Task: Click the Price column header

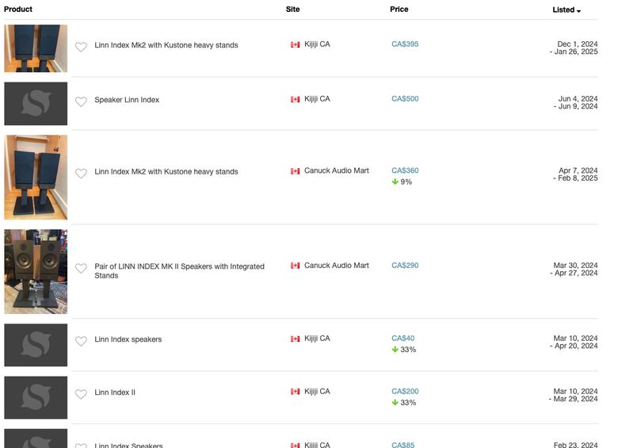Action: click(x=399, y=9)
